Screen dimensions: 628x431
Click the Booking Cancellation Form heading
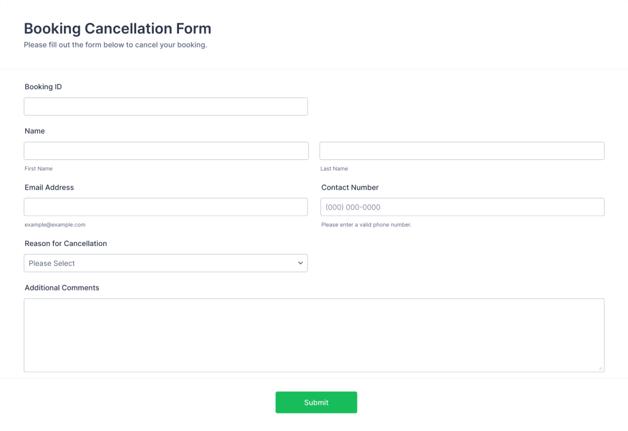coord(118,28)
